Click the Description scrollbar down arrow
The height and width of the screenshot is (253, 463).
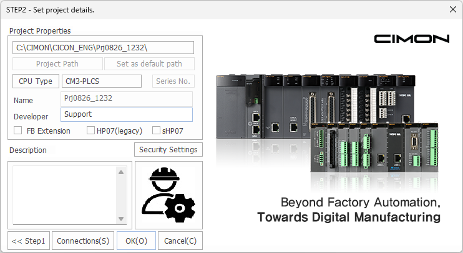122,223
